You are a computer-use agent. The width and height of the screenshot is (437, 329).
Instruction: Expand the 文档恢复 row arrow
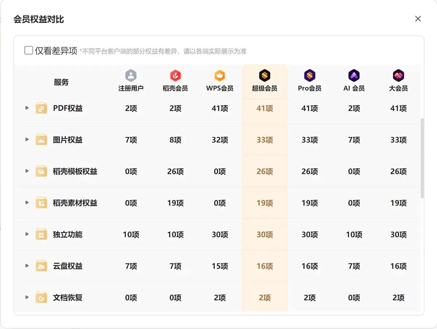27,297
